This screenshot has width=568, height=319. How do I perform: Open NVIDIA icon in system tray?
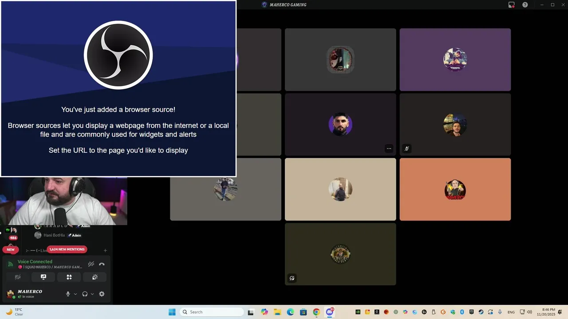coord(358,312)
